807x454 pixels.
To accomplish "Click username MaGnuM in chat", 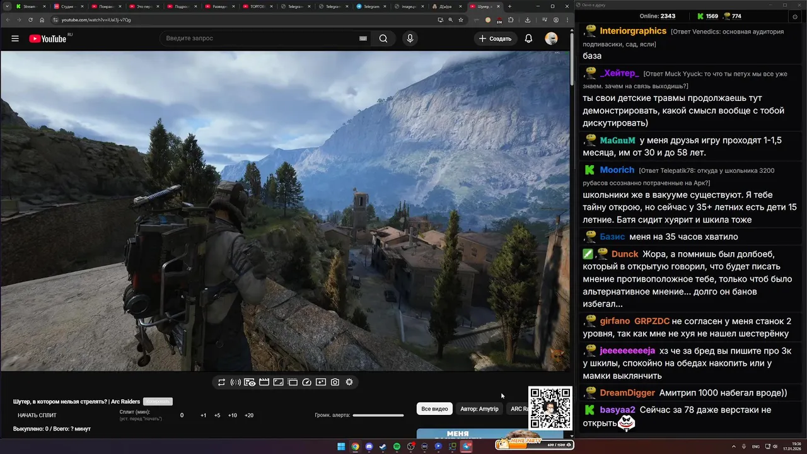I will [x=617, y=140].
